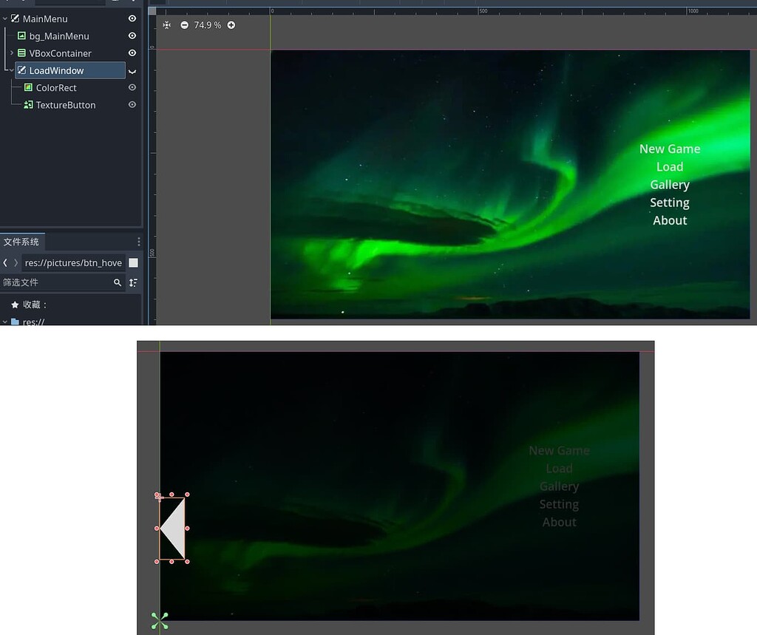Open the FileSystem panel three-dot menu
Viewport: 757px width, 635px height.
pos(138,242)
